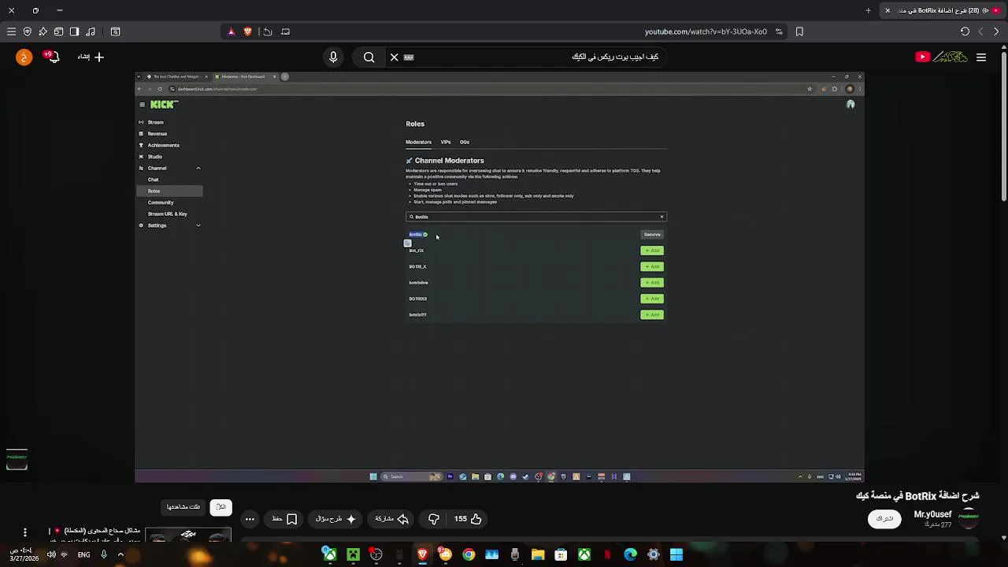Switch to the Moderators tab
1008x567 pixels.
[x=418, y=142]
